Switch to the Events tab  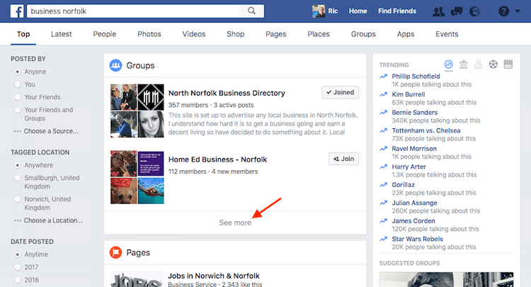click(447, 34)
